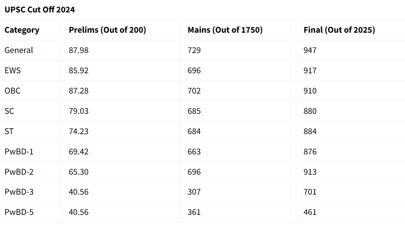Click the UPSC Cut Off 2024 heading
405x226 pixels.
coord(40,10)
